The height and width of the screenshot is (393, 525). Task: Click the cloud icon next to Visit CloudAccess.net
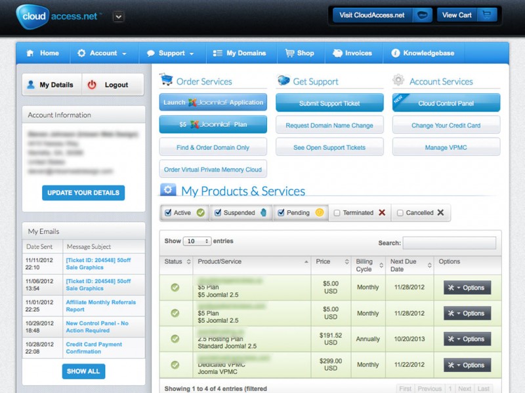tap(422, 15)
